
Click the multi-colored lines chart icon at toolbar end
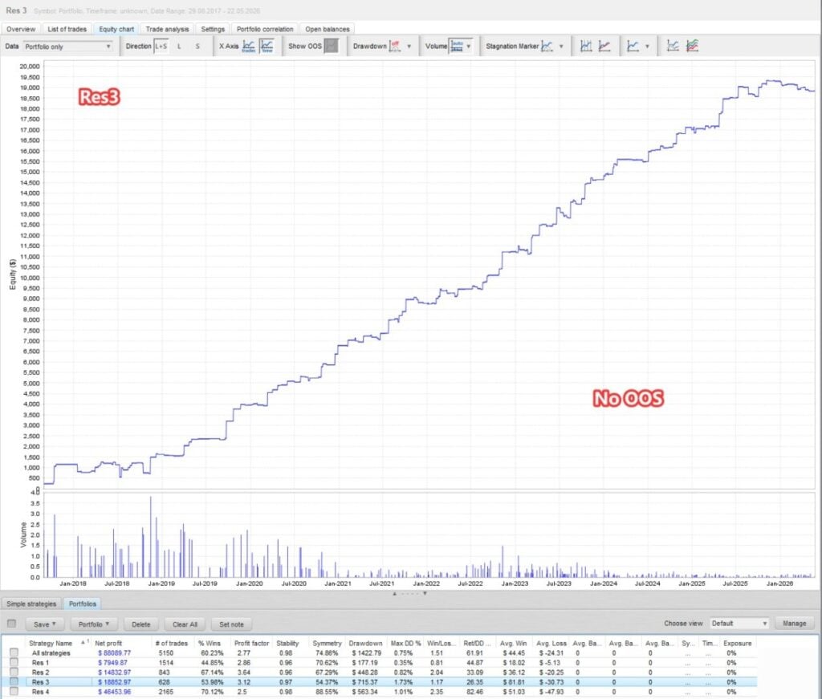point(692,46)
